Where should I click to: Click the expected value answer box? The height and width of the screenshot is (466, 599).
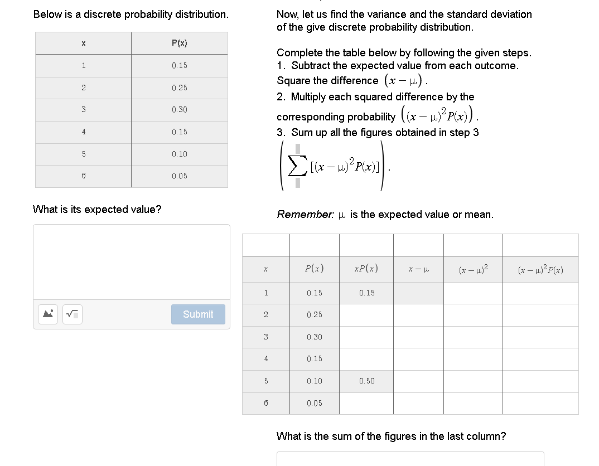tap(132, 261)
